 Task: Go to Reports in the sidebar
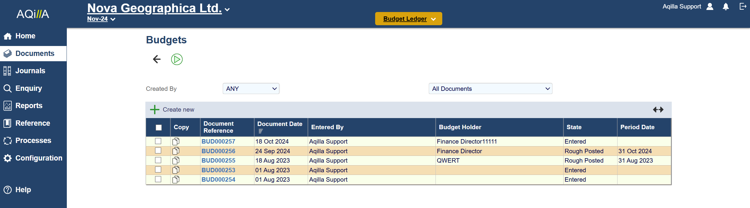(x=29, y=106)
